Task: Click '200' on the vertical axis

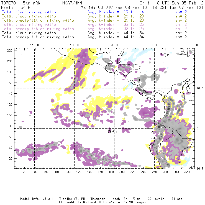Action: (x=10, y=61)
